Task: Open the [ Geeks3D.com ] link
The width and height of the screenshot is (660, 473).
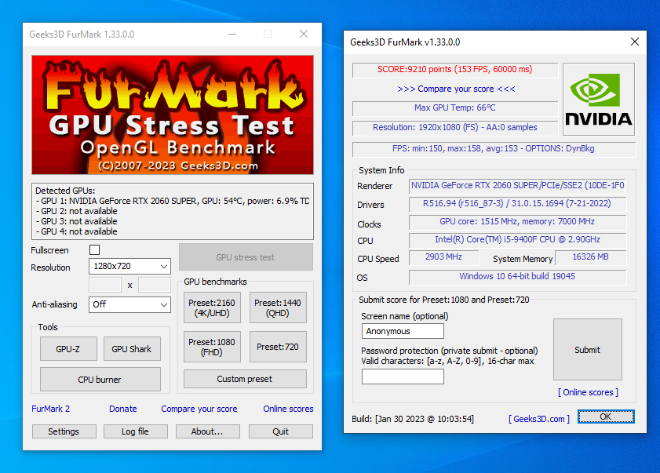Action: [x=539, y=419]
